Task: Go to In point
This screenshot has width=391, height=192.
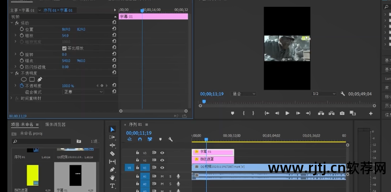Action: coord(267,113)
